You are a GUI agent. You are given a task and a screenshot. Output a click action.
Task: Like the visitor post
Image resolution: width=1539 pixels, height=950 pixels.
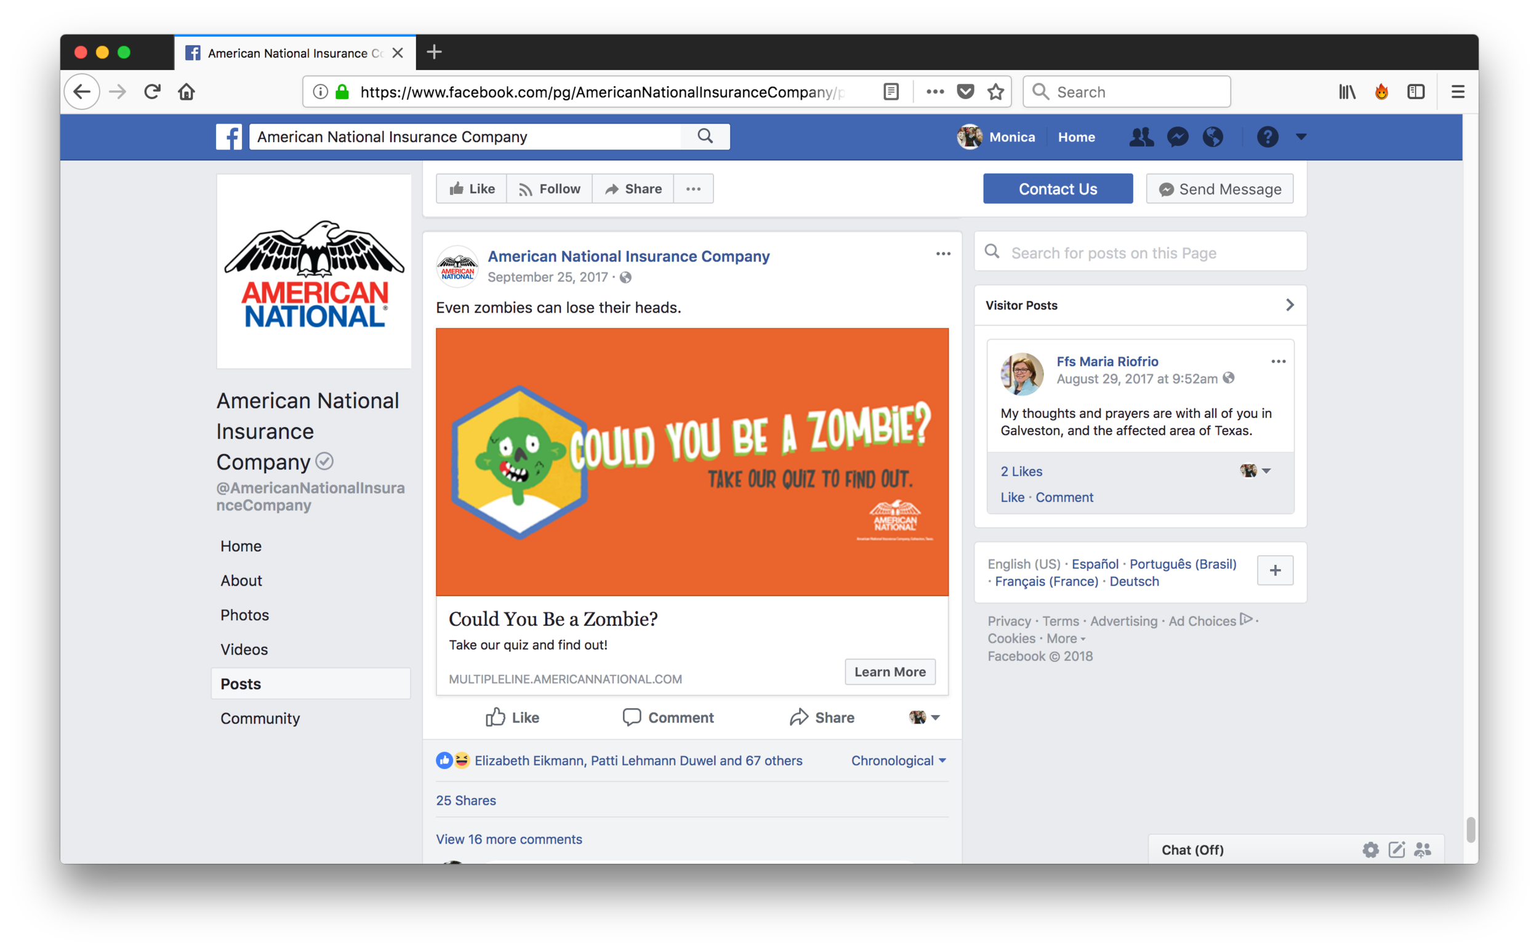click(1012, 497)
